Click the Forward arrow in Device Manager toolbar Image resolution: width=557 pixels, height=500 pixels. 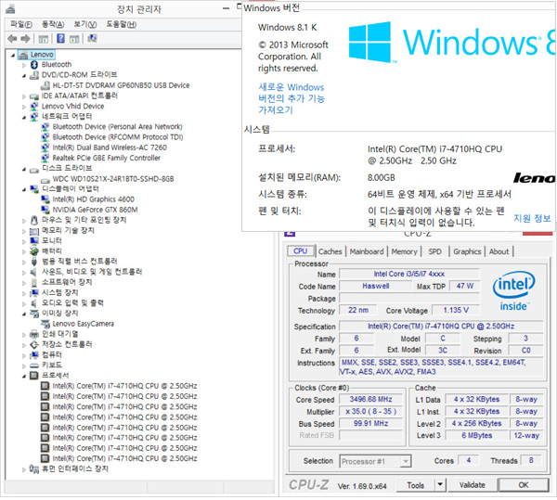(x=25, y=38)
